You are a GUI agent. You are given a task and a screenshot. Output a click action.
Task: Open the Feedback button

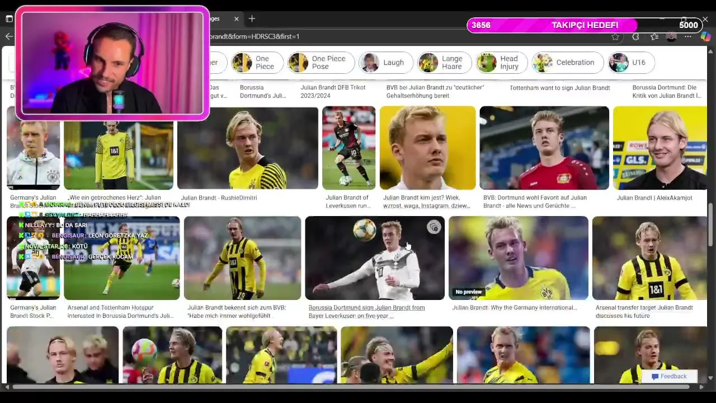click(669, 376)
